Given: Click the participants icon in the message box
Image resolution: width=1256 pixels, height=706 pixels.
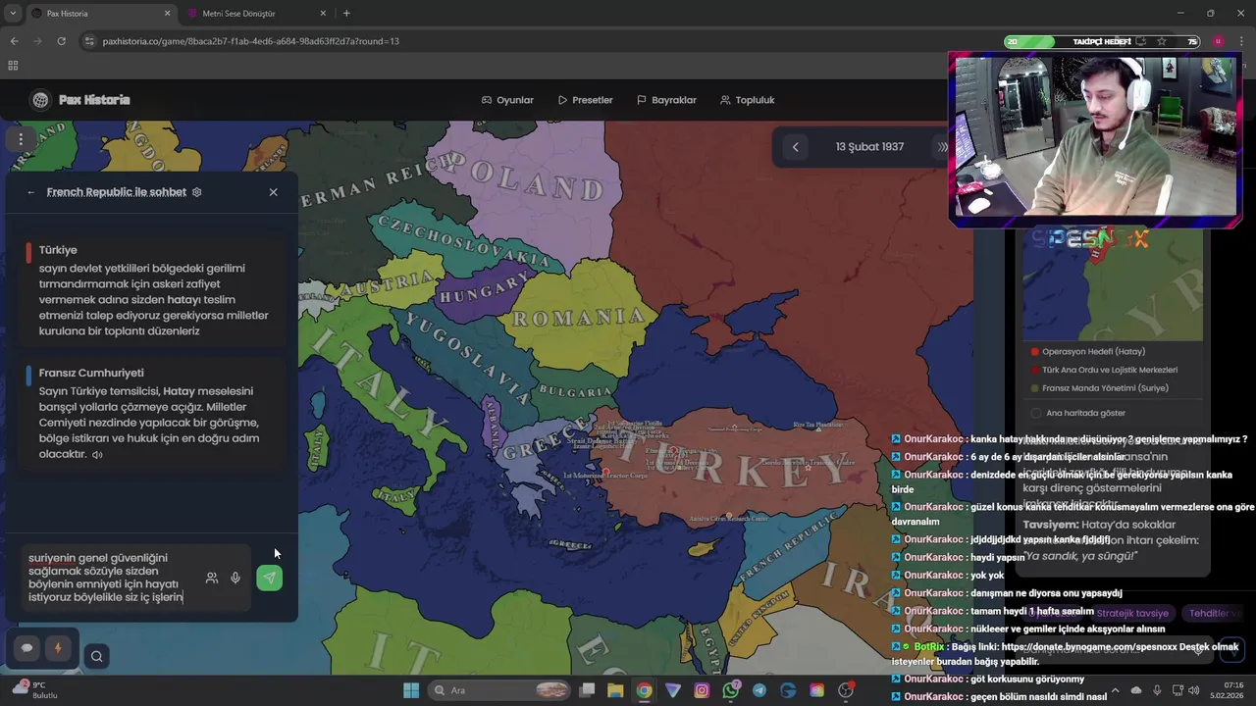Looking at the screenshot, I should coord(212,579).
